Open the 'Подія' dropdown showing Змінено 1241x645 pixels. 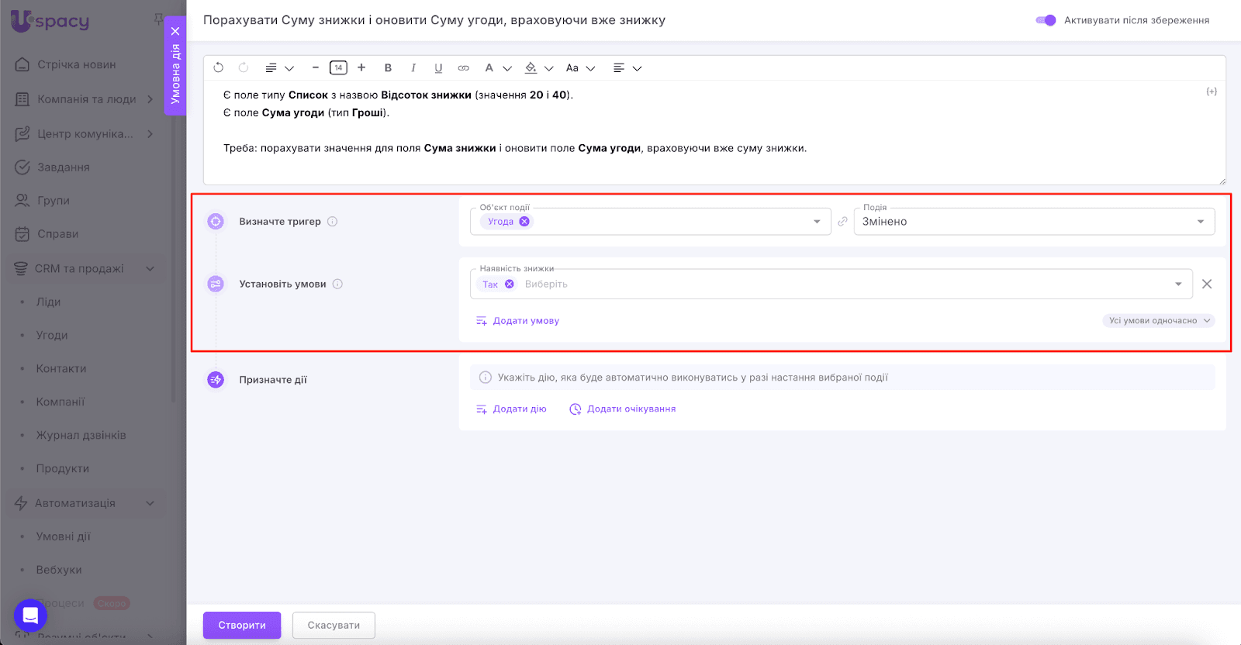(1033, 222)
